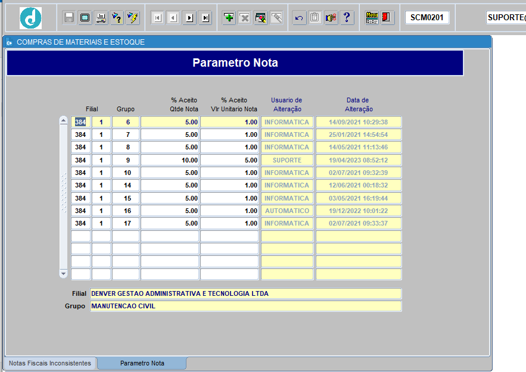Select the Parametro Nota tab
This screenshot has height=372, width=526.
click(142, 363)
